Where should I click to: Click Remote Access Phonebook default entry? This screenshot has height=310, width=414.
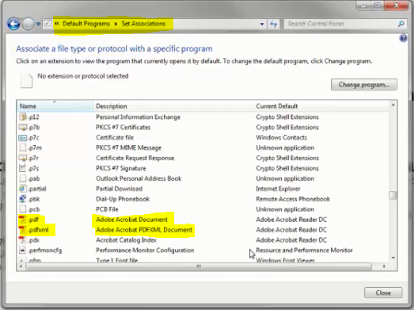(x=293, y=199)
